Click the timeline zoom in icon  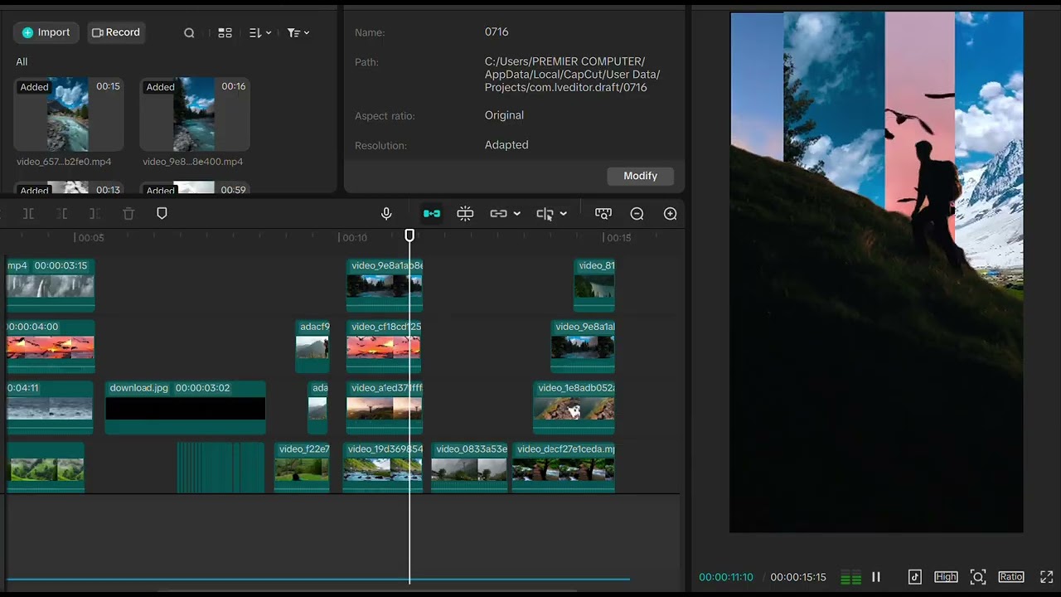(671, 214)
